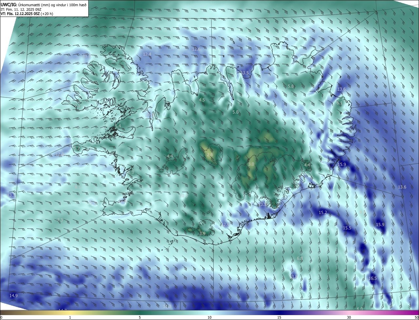
Task: Pick the 6.1 value label
Action: [339, 103]
